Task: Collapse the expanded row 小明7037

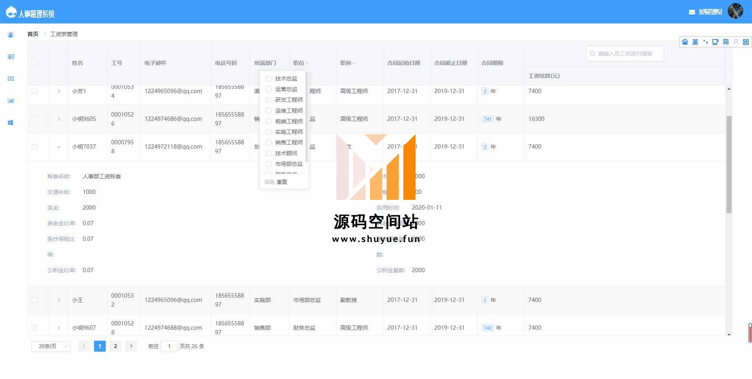Action: [59, 147]
